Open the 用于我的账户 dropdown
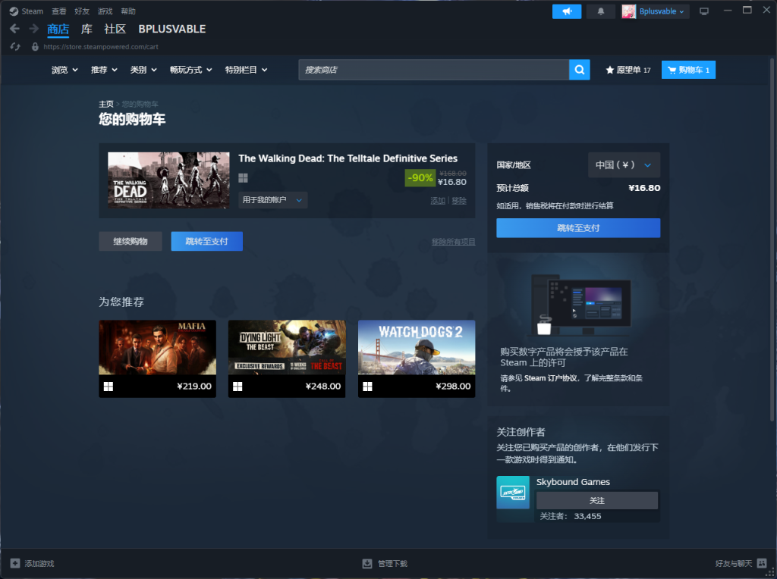 pos(272,199)
